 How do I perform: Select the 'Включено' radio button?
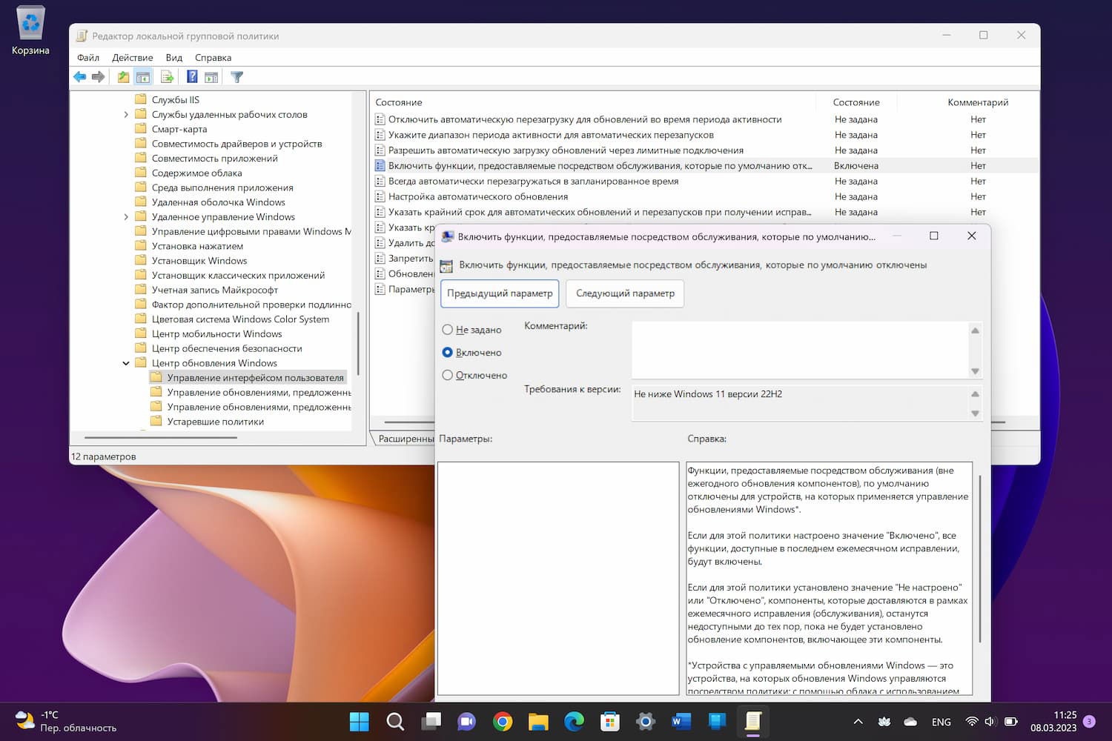448,353
